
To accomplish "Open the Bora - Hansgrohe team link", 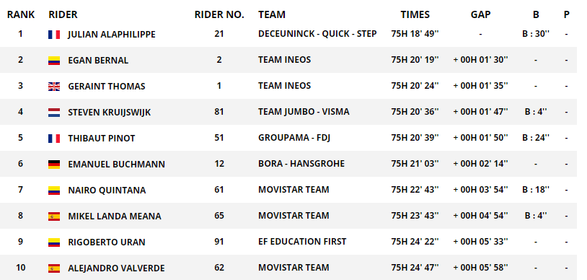I will pyautogui.click(x=301, y=164).
